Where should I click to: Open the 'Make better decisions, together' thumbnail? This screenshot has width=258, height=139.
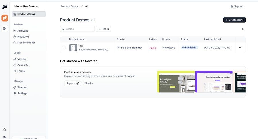coord(214,82)
